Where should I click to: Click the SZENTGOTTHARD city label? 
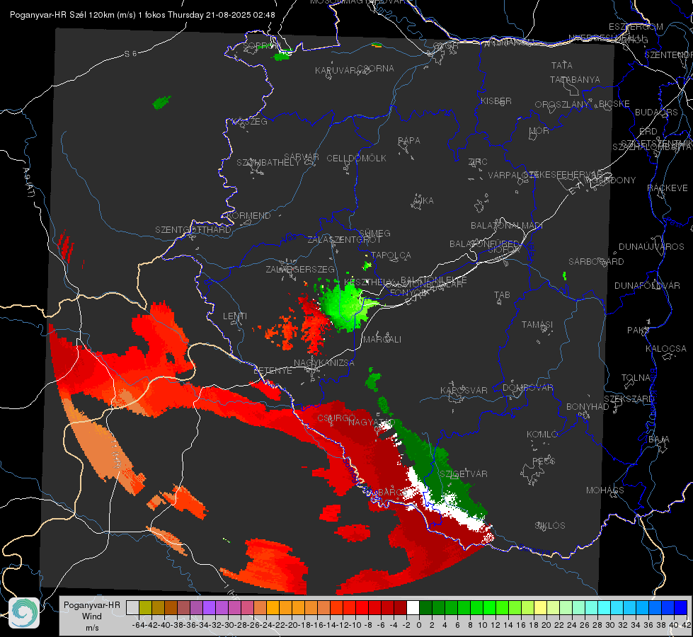coord(193,230)
